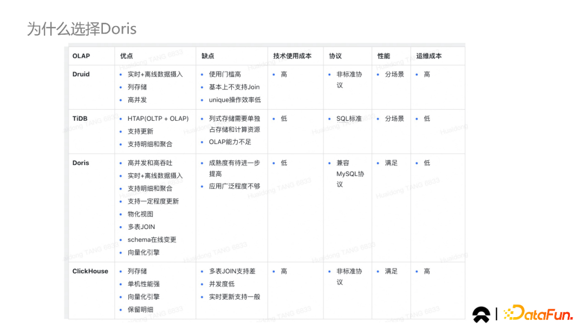Click 物化视图 text
The height and width of the screenshot is (329, 585).
(x=140, y=214)
